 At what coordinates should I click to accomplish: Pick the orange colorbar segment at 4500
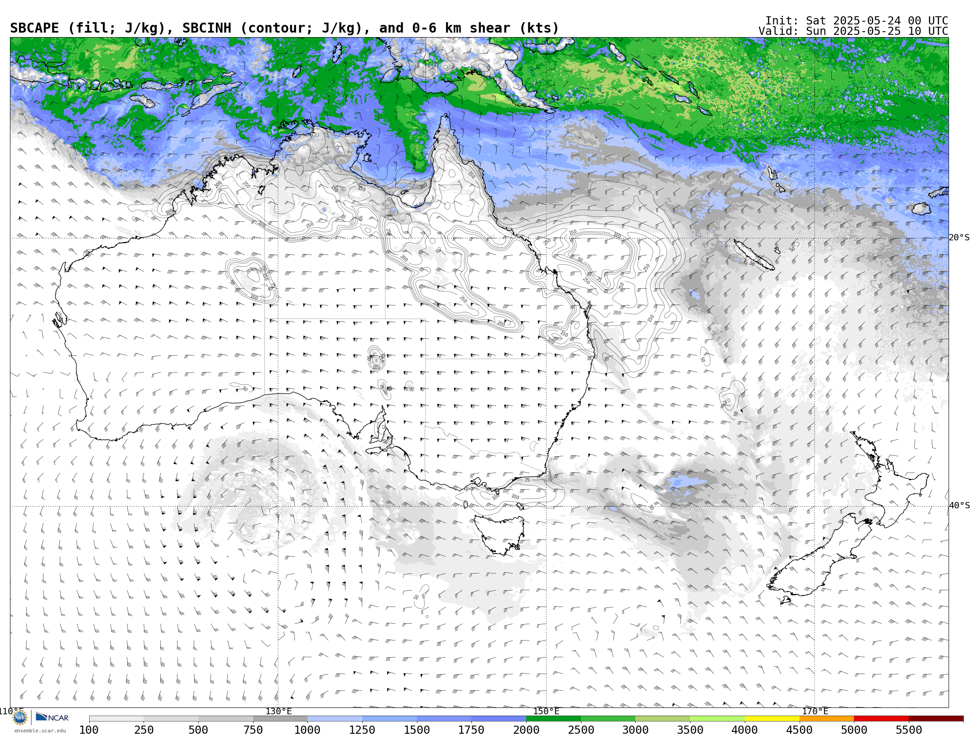pos(826,719)
